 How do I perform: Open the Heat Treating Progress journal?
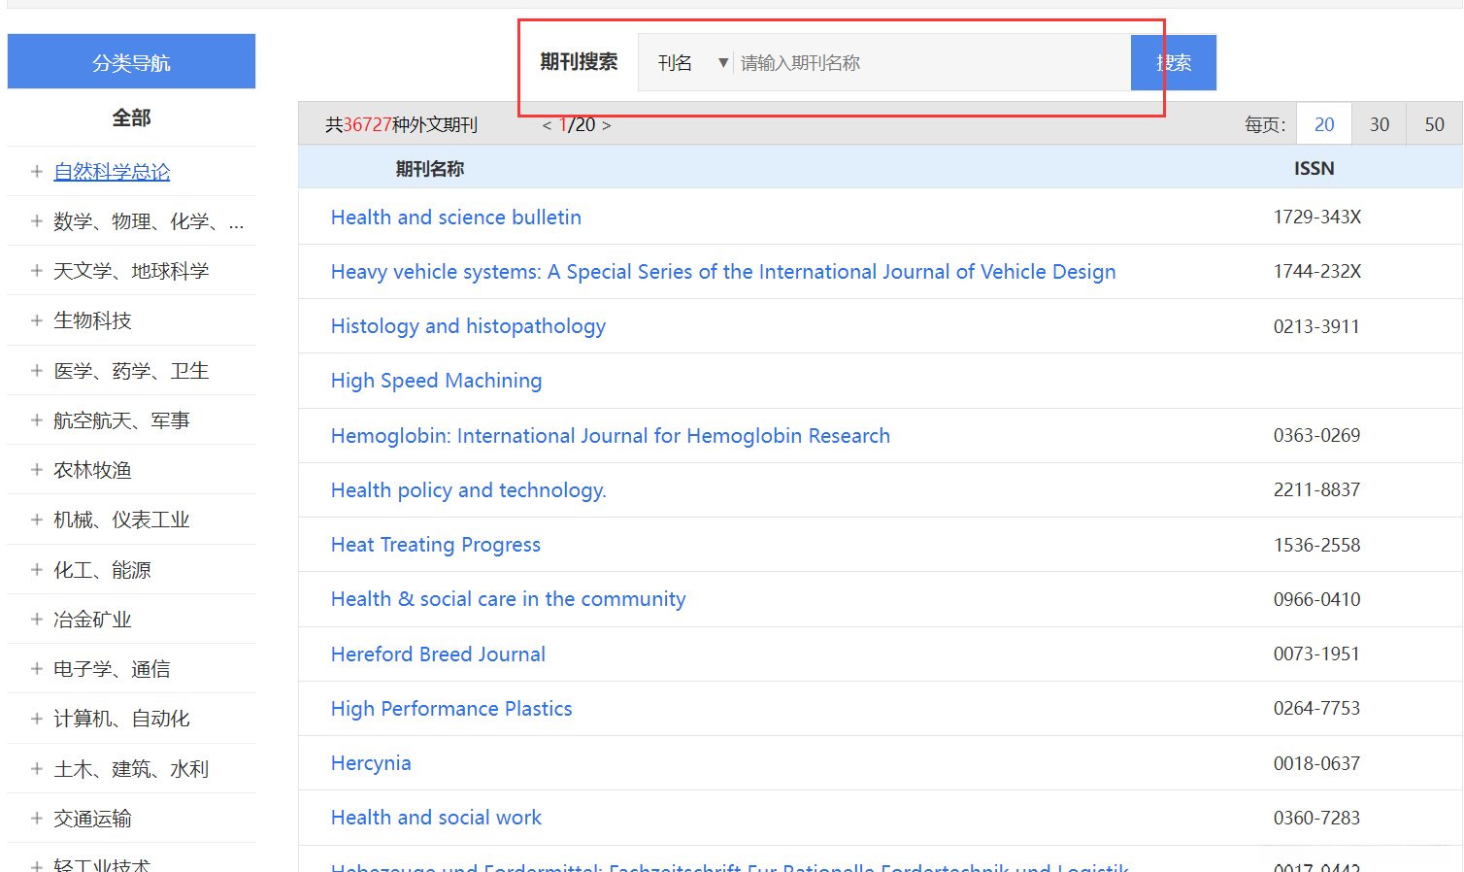click(x=436, y=545)
